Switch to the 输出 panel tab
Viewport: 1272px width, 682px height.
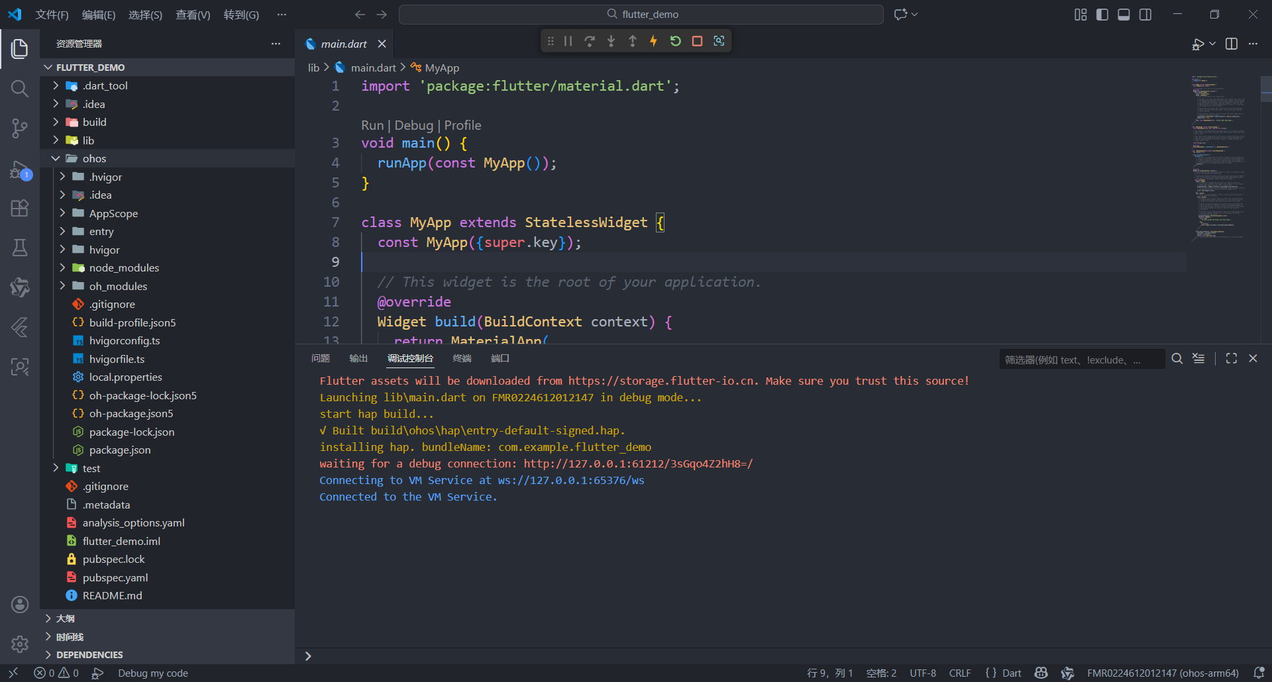(358, 358)
